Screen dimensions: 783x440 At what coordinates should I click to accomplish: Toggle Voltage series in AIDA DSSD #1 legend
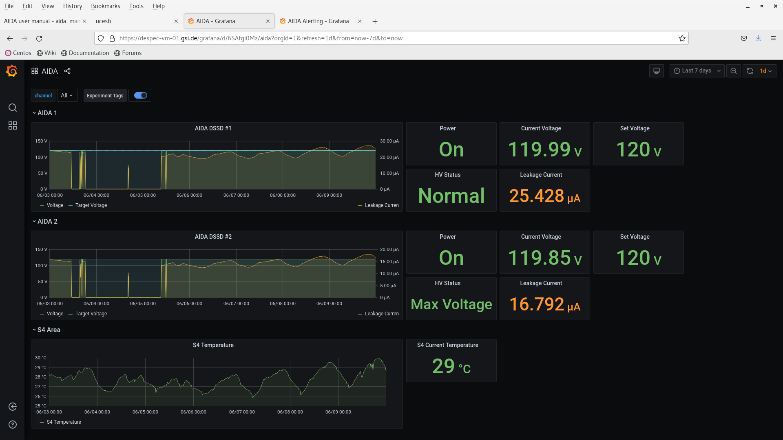tap(55, 205)
